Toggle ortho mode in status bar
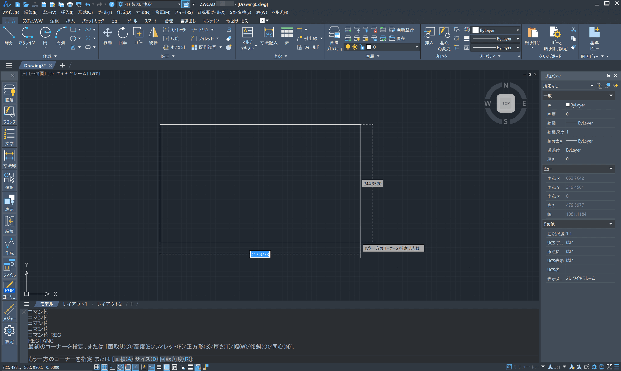The image size is (621, 371). tap(112, 367)
